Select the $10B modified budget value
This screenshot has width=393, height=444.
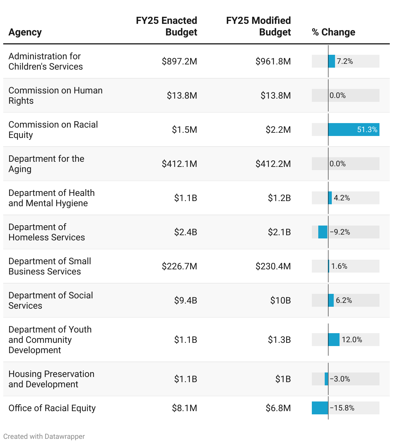click(x=280, y=300)
